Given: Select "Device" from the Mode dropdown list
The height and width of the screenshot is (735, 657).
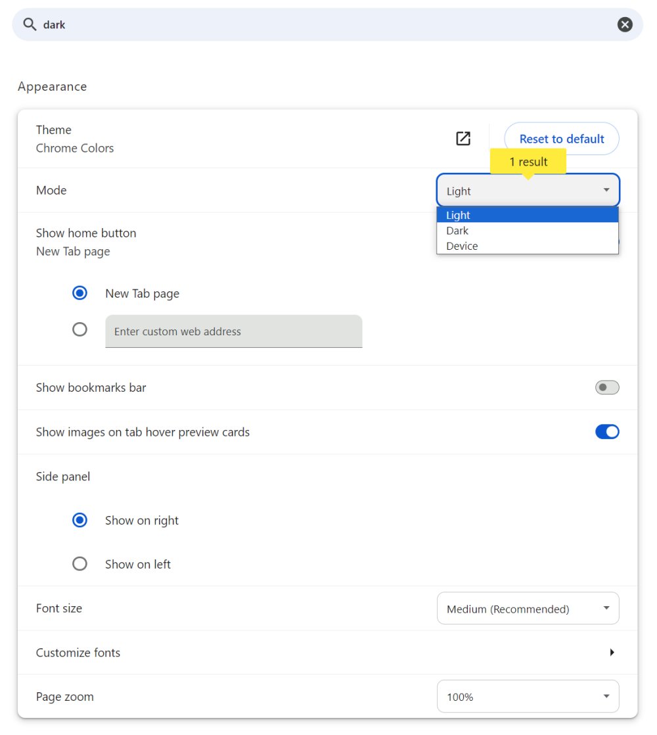Looking at the screenshot, I should click(462, 245).
